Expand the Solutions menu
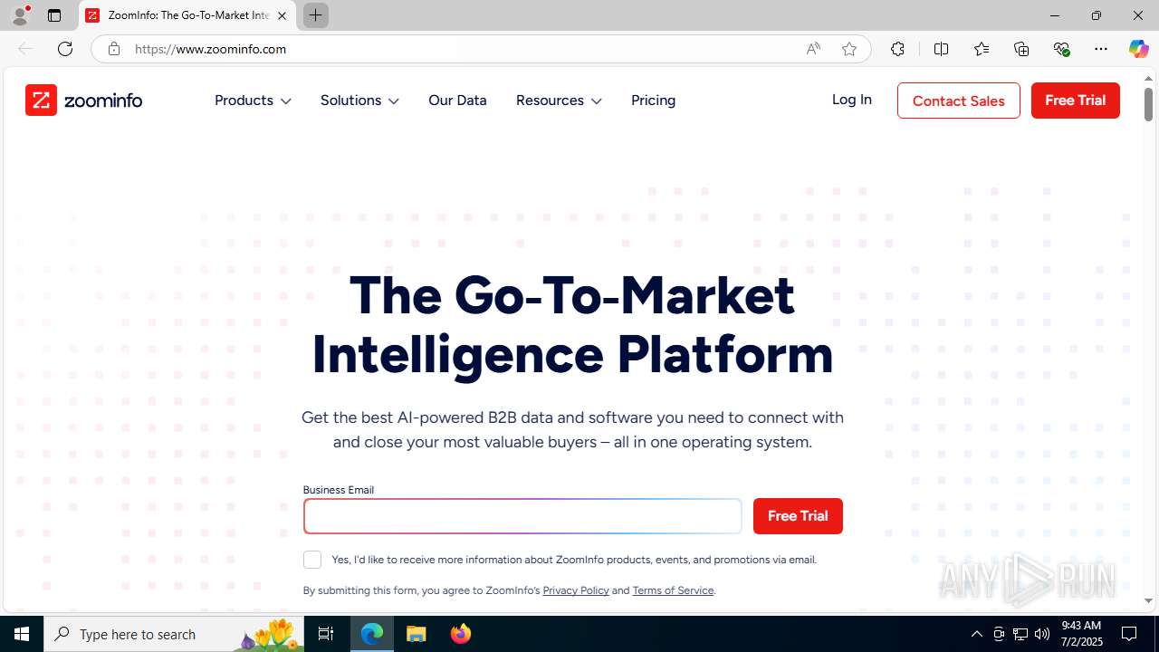Viewport: 1159px width, 652px height. (359, 101)
